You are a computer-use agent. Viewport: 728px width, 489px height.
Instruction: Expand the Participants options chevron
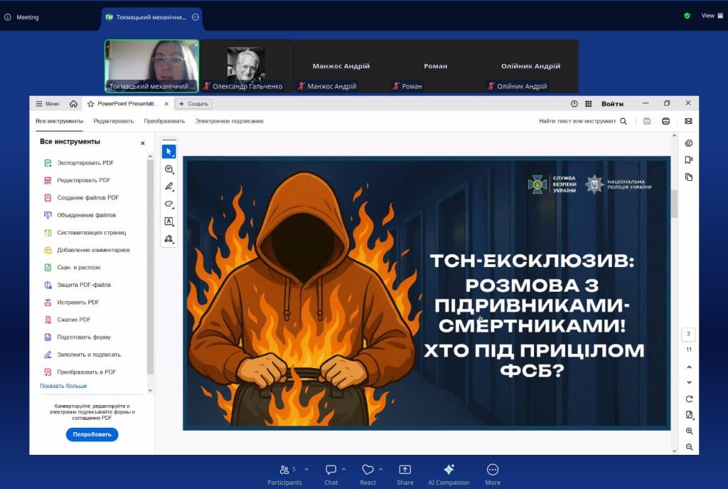[x=306, y=470]
